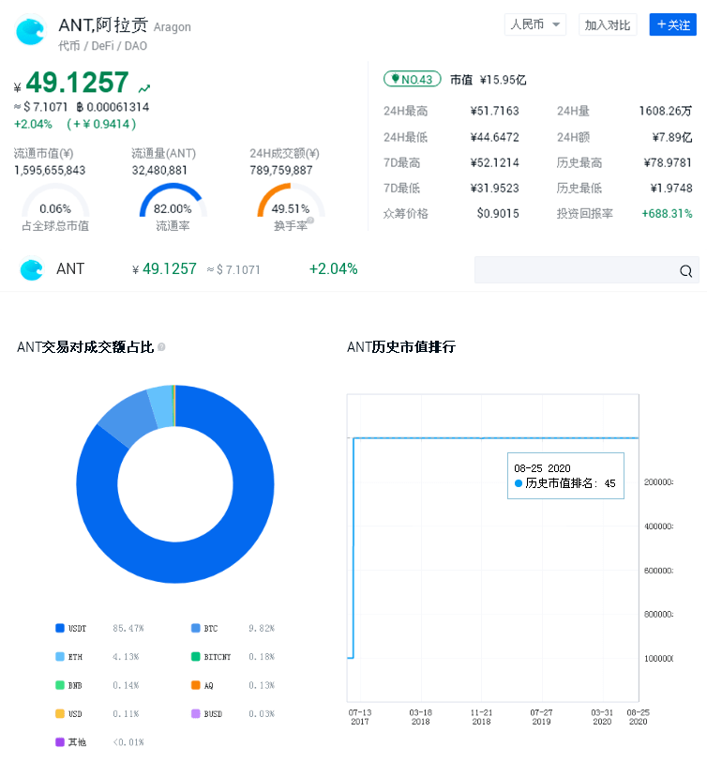Toggle USD legend swatch
The height and width of the screenshot is (763, 707).
[x=60, y=713]
